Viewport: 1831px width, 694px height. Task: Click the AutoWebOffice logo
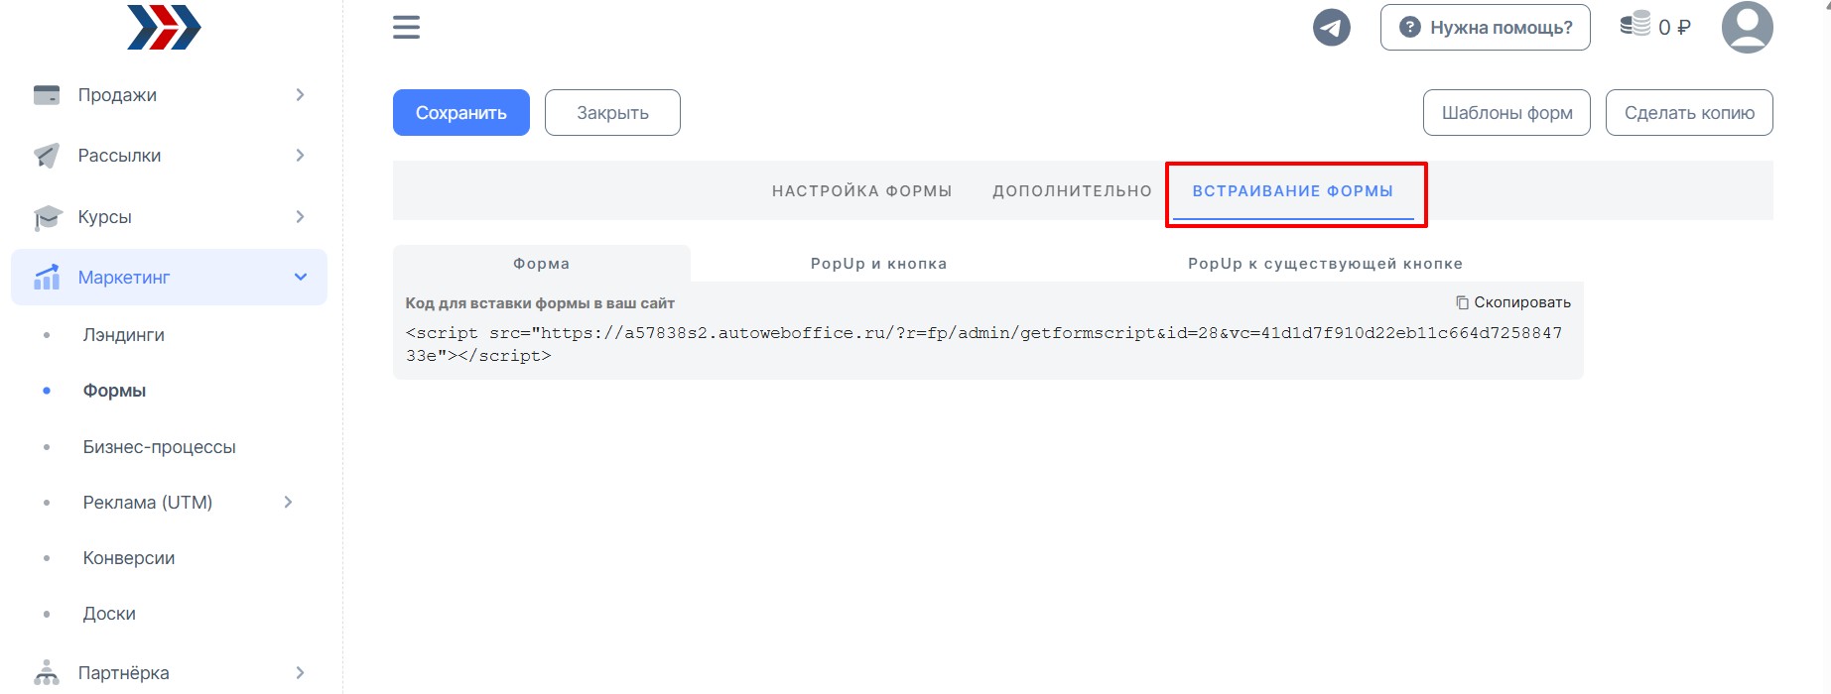(x=164, y=27)
